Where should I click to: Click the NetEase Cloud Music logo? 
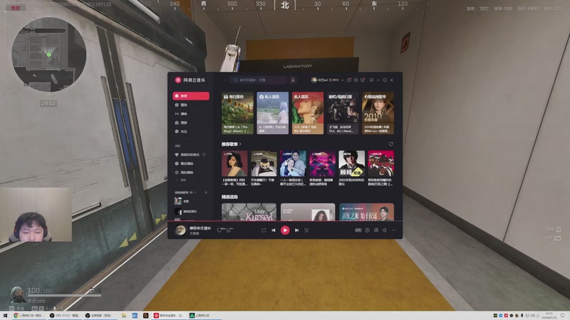190,80
